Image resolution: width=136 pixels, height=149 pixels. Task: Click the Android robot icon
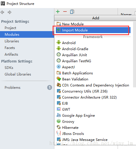tap(59, 42)
